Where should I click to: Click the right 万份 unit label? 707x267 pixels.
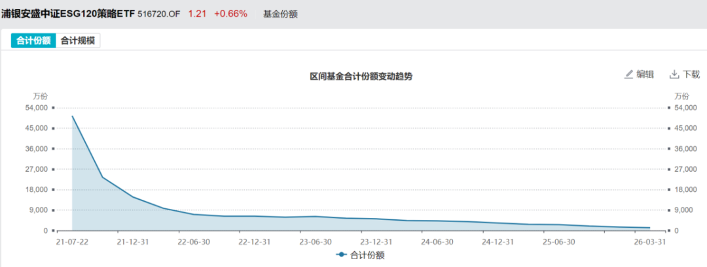pyautogui.click(x=681, y=96)
